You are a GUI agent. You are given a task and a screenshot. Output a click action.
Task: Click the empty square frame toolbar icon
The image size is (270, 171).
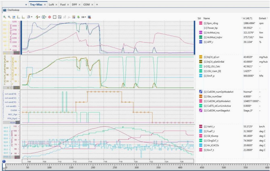(54, 17)
